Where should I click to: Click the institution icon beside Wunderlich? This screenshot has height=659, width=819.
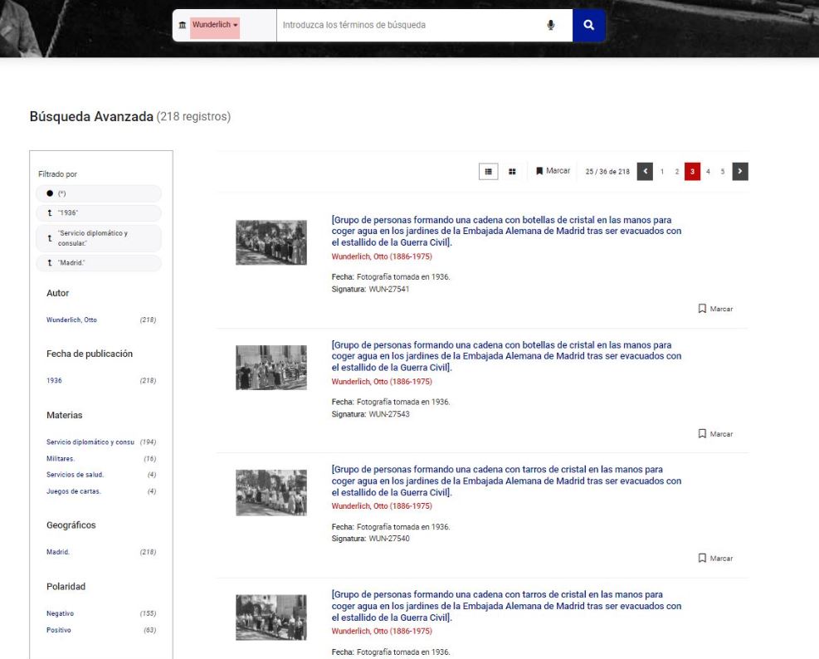(183, 25)
